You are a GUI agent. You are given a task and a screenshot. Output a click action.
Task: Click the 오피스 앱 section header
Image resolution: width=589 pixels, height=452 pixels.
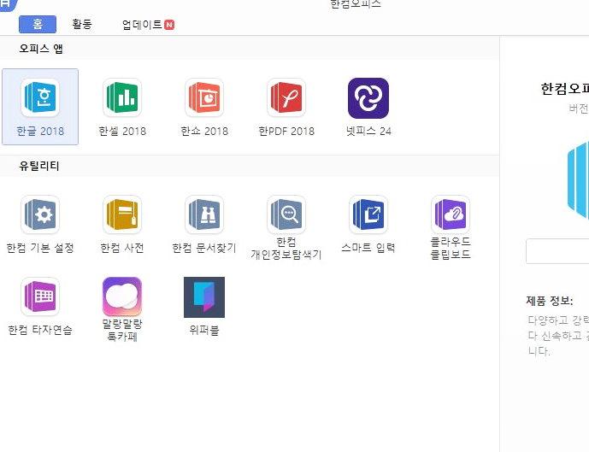pos(41,49)
